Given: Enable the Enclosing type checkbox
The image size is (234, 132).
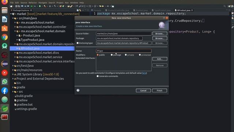Looking at the screenshot, I should pos(78,43).
